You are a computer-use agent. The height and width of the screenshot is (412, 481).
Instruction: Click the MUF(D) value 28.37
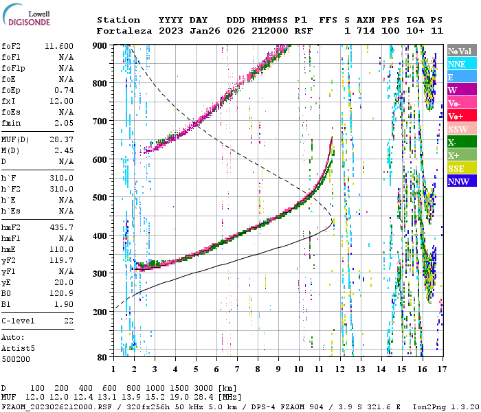[x=62, y=140]
